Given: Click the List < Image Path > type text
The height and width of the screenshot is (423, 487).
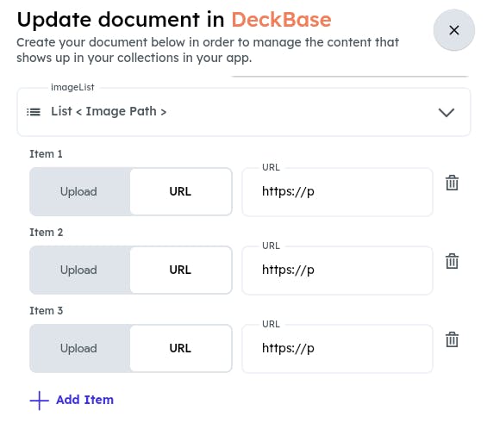Looking at the screenshot, I should point(109,111).
